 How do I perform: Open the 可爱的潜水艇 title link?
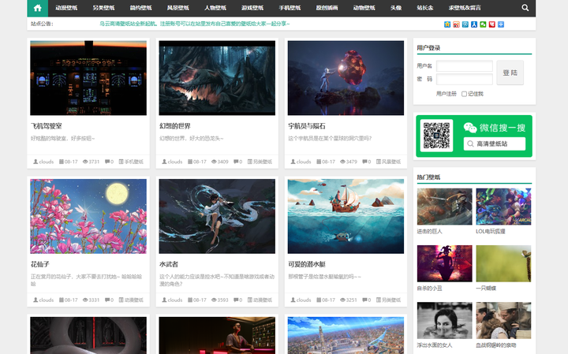pyautogui.click(x=307, y=264)
